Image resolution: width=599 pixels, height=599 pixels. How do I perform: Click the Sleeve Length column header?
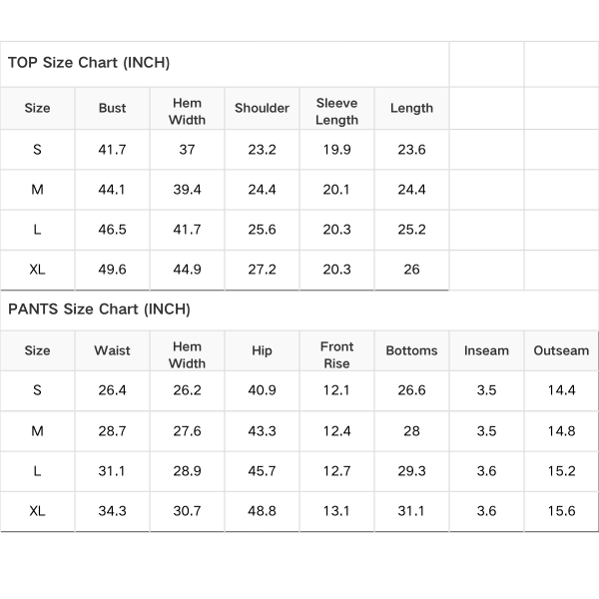click(x=336, y=111)
